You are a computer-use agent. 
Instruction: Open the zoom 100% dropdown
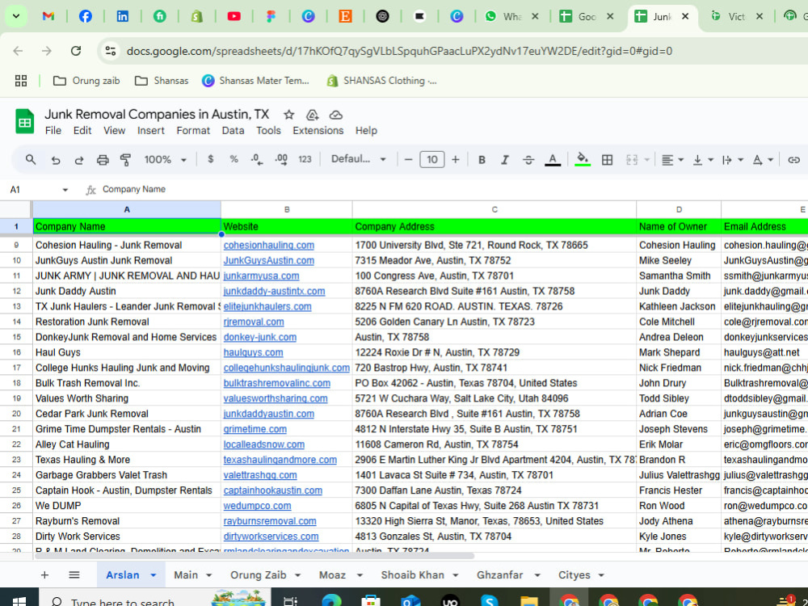[x=165, y=159]
